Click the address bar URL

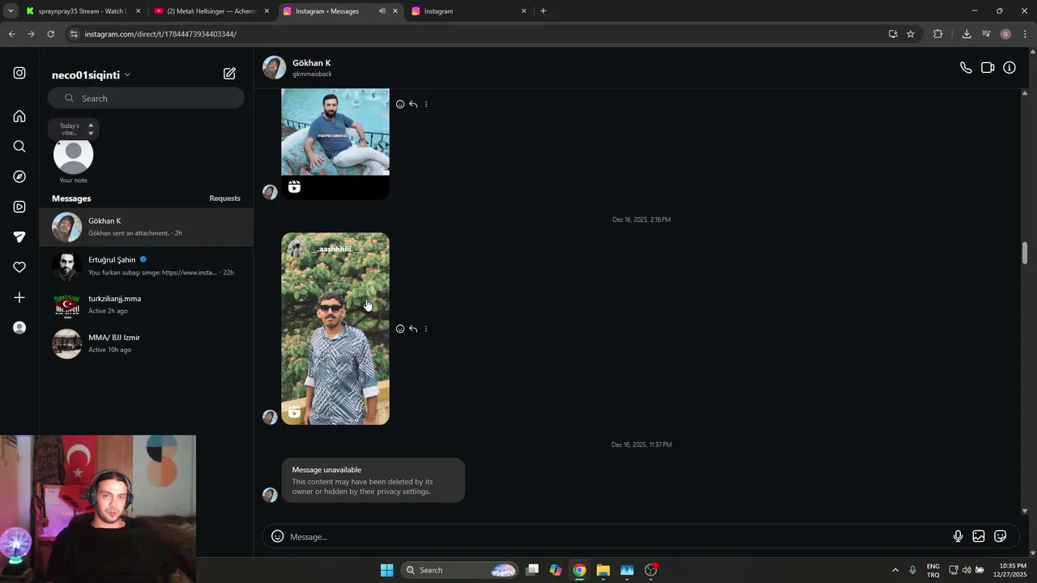[x=160, y=34]
